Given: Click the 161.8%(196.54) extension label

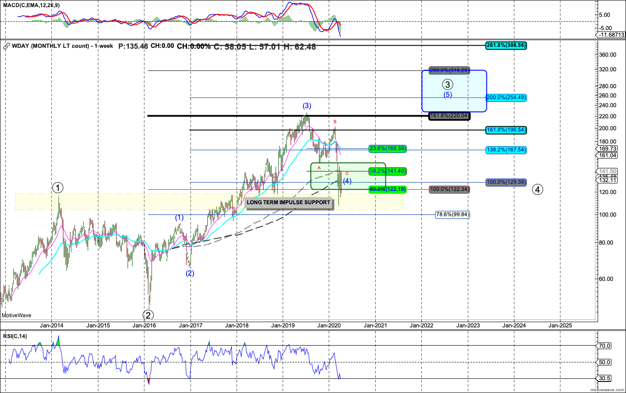Looking at the screenshot, I should [506, 130].
